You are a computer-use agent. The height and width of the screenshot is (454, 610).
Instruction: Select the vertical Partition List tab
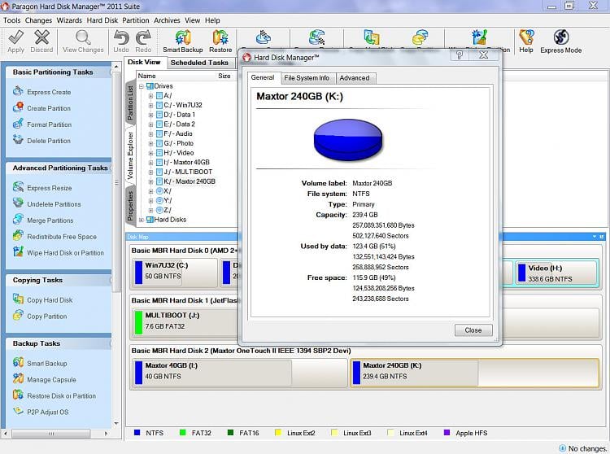coord(130,103)
